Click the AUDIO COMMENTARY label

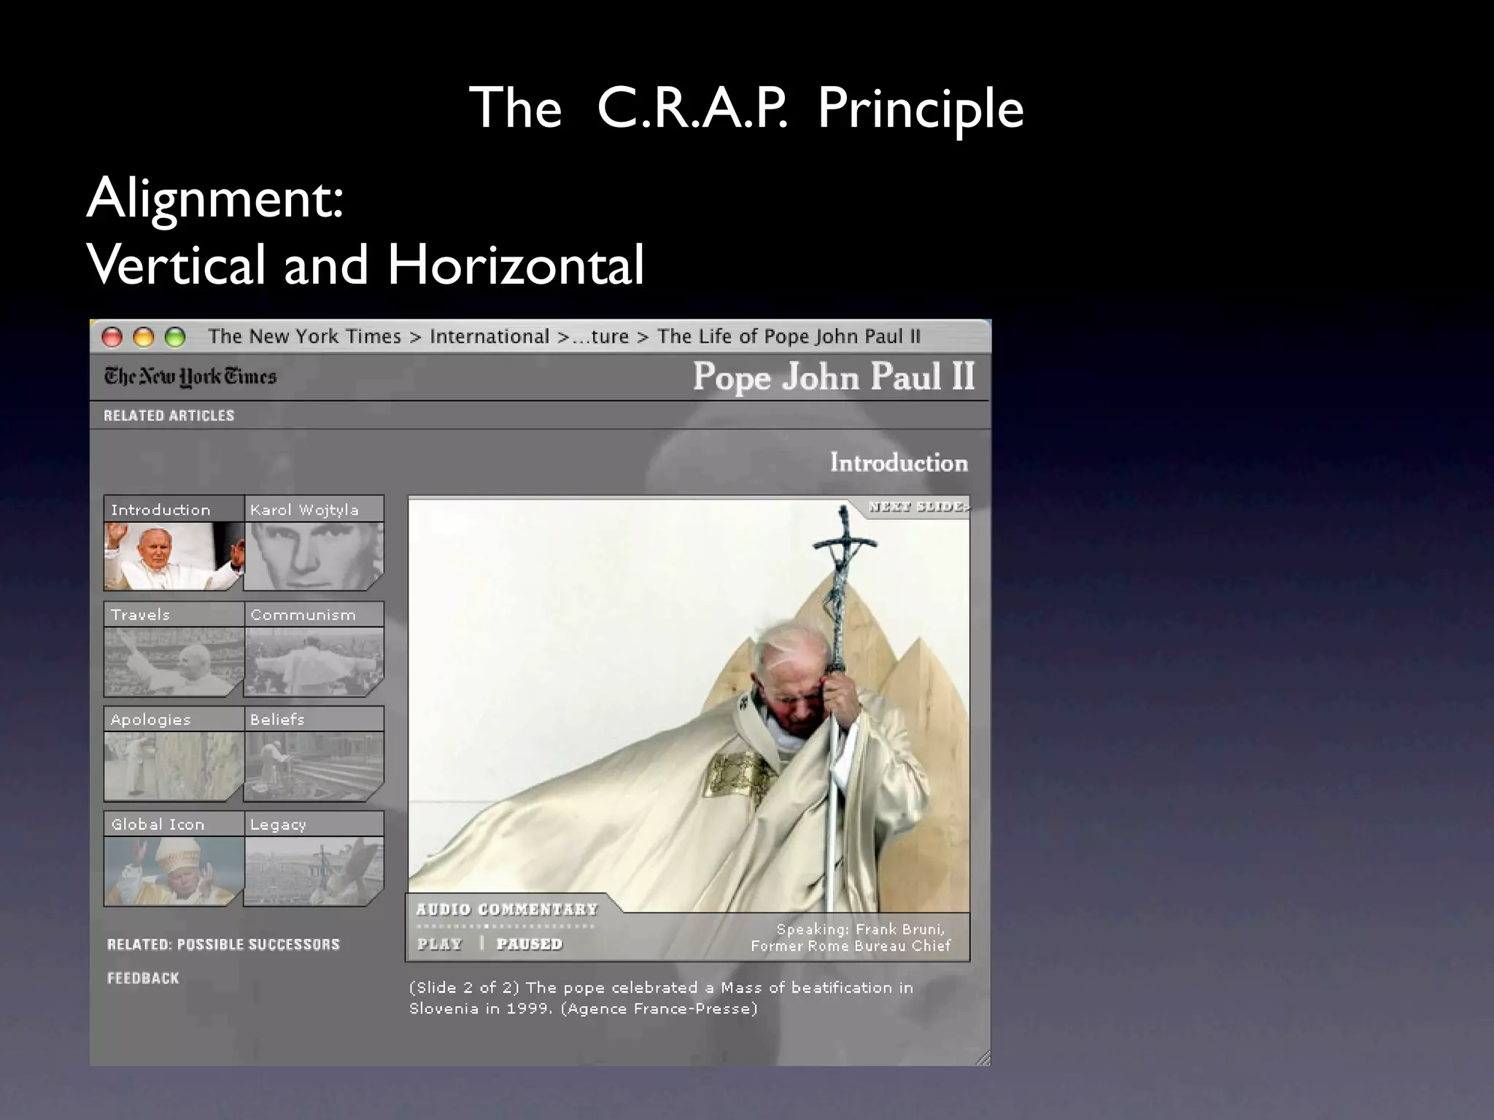tap(506, 909)
